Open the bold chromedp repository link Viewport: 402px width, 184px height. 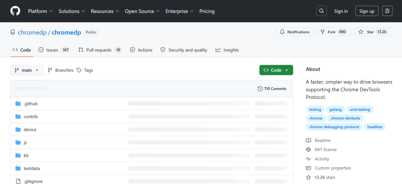point(66,32)
